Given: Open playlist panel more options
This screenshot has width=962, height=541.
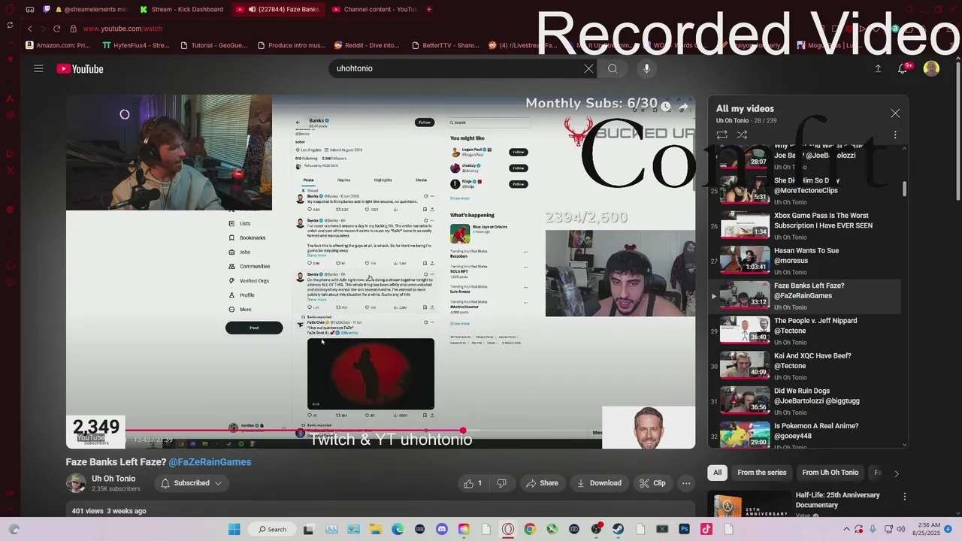Looking at the screenshot, I should tap(895, 134).
